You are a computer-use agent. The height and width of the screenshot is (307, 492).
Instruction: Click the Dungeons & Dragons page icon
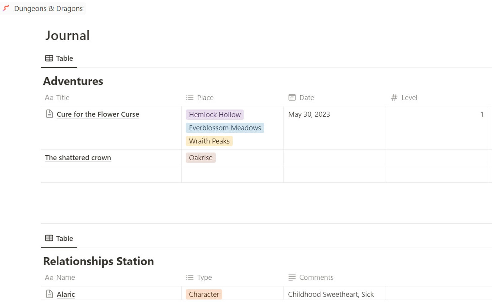tap(6, 8)
